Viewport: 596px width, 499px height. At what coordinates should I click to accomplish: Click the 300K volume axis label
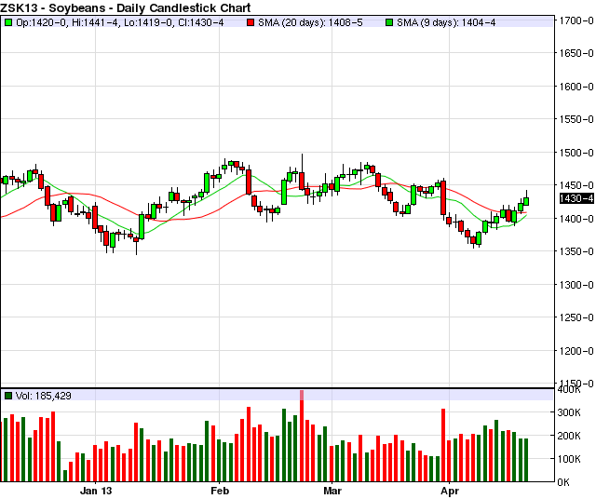point(569,412)
